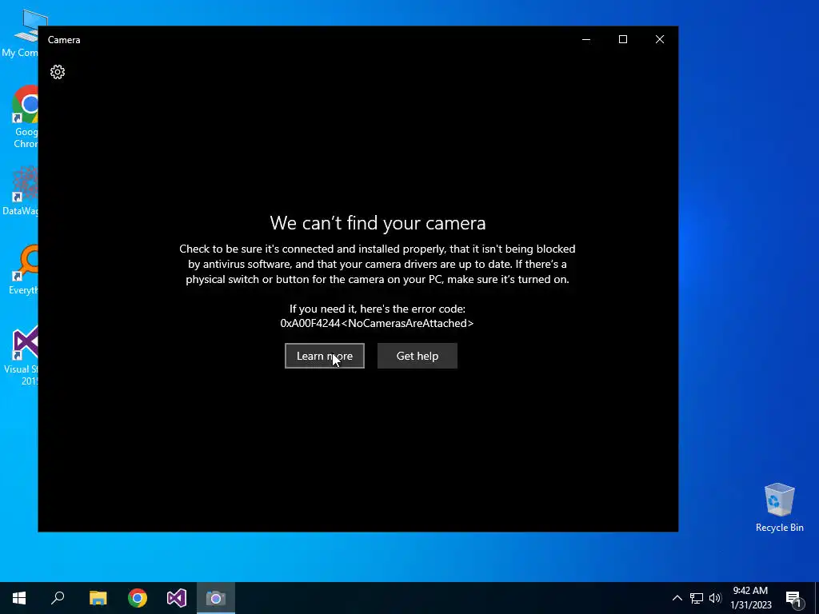This screenshot has width=819, height=614.
Task: Open the Windows Start menu
Action: [19, 598]
